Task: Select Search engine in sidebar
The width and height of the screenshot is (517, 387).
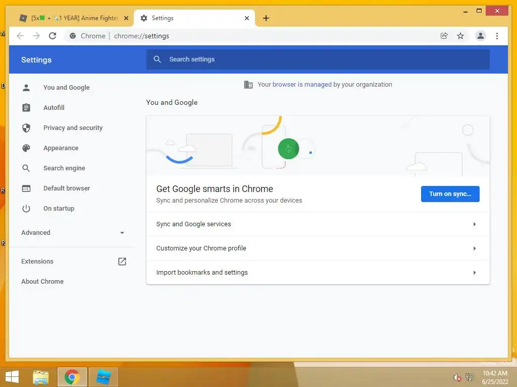Action: point(64,168)
